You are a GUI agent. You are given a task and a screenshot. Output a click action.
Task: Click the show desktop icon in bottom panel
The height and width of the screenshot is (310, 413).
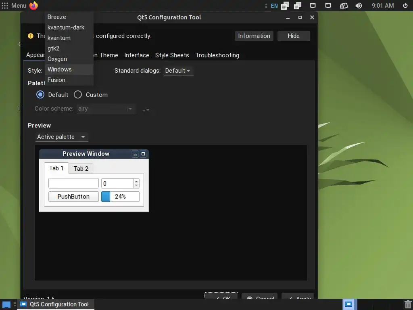(x=6, y=304)
